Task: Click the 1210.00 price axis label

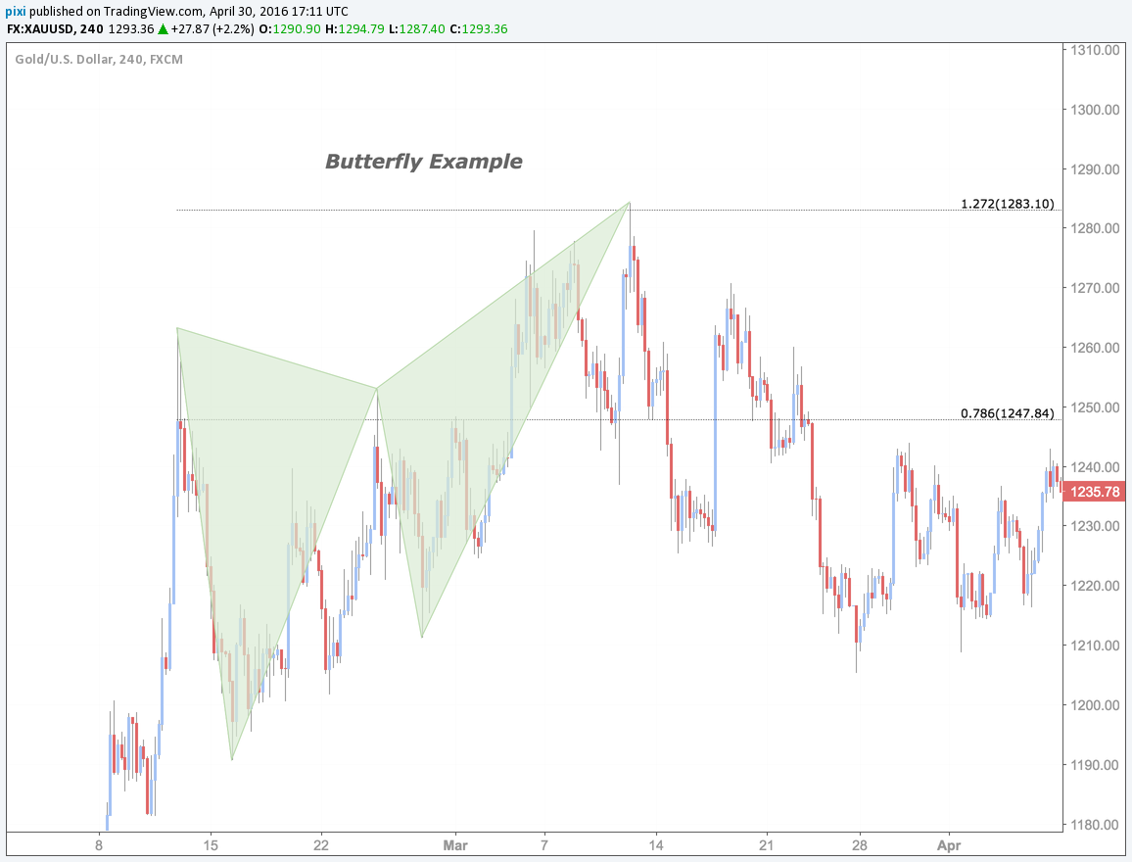Action: point(1095,646)
